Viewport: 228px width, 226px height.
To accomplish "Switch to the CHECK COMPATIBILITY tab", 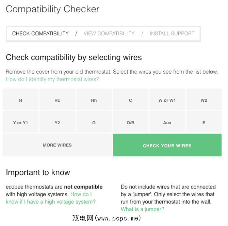I will click(40, 33).
